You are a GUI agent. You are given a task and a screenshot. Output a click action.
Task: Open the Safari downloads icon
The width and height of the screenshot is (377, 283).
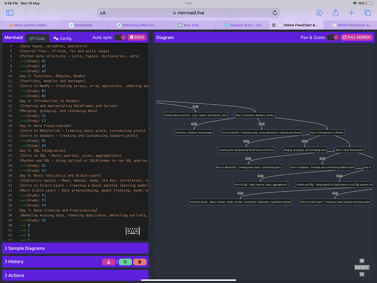click(319, 13)
